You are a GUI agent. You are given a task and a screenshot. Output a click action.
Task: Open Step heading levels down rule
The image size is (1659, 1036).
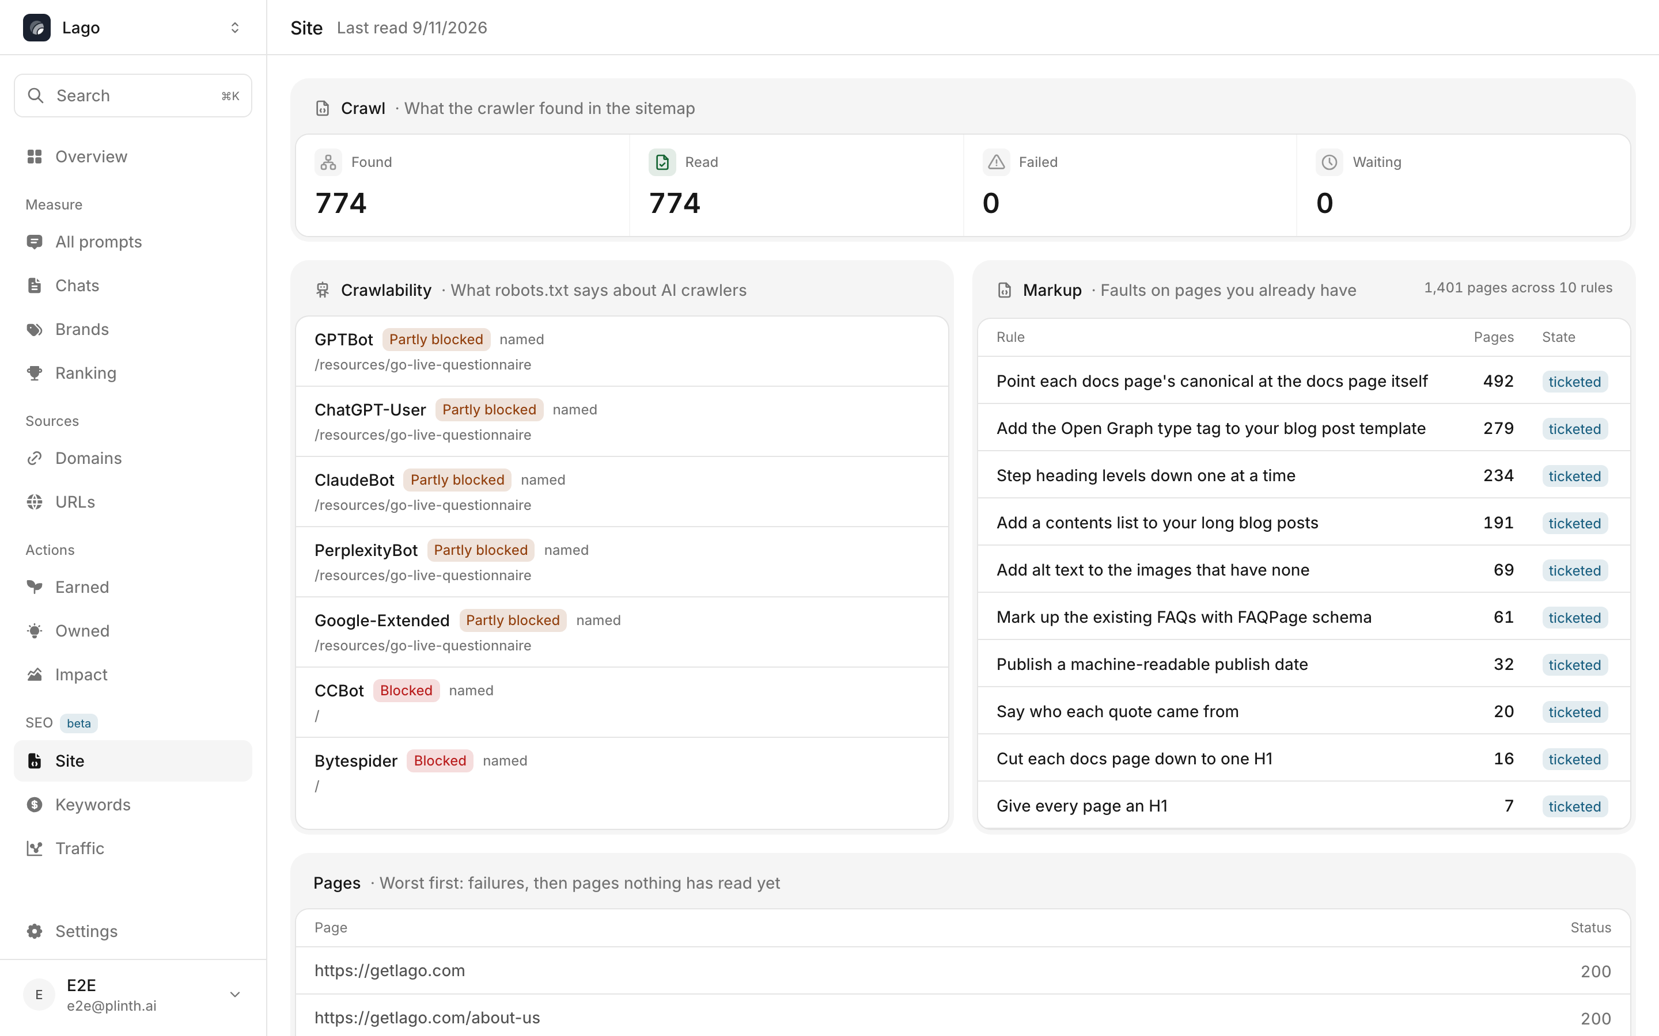(x=1303, y=475)
